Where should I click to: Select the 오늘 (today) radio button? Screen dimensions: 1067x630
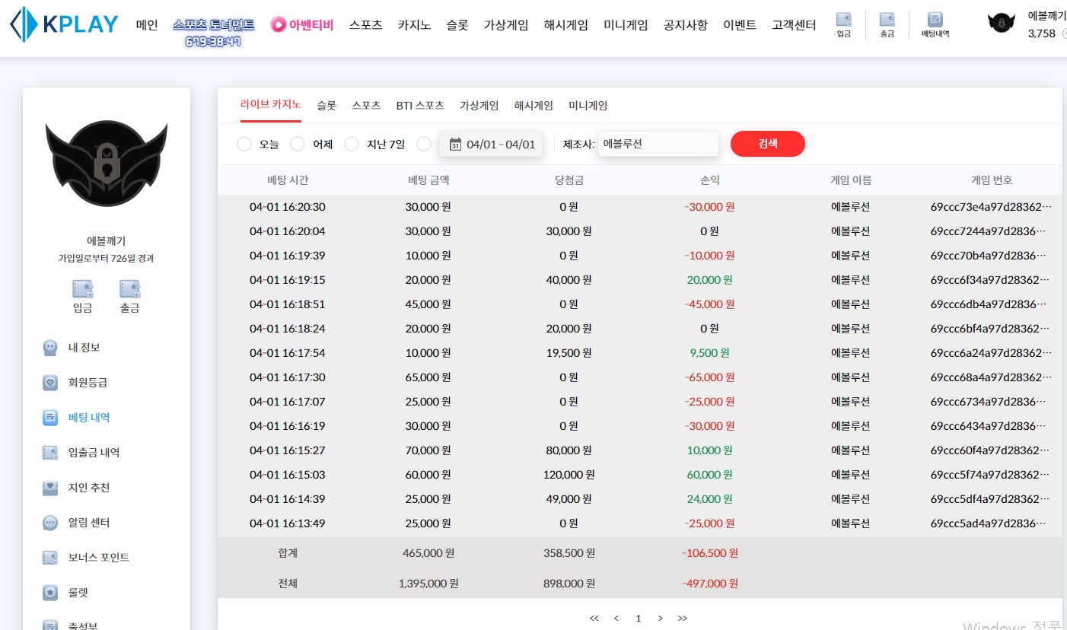click(244, 144)
